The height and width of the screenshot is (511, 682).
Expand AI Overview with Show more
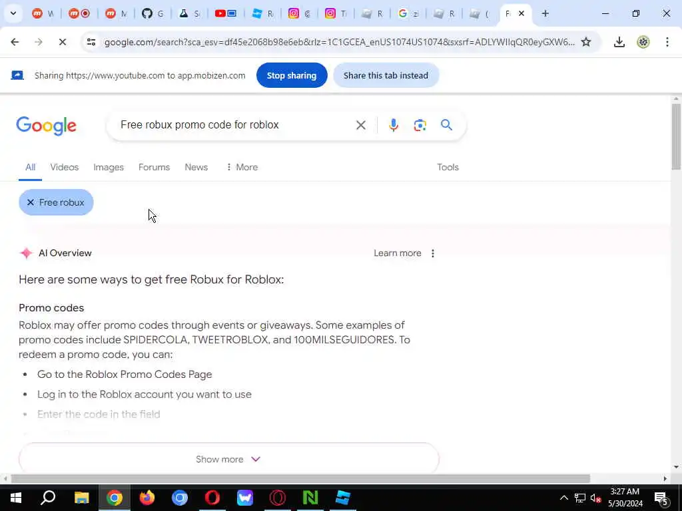click(229, 459)
